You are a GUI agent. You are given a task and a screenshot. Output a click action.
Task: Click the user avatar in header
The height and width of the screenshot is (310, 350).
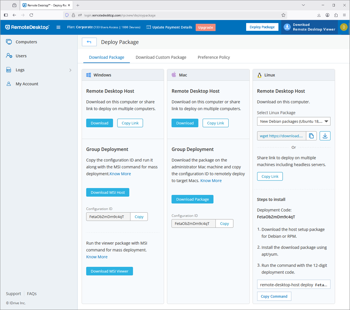343,27
